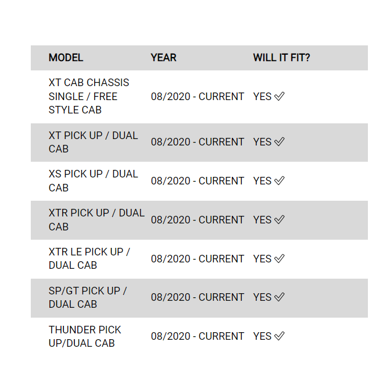Select the THUNDER PICK UP/DUAL CAB cell

point(85,336)
